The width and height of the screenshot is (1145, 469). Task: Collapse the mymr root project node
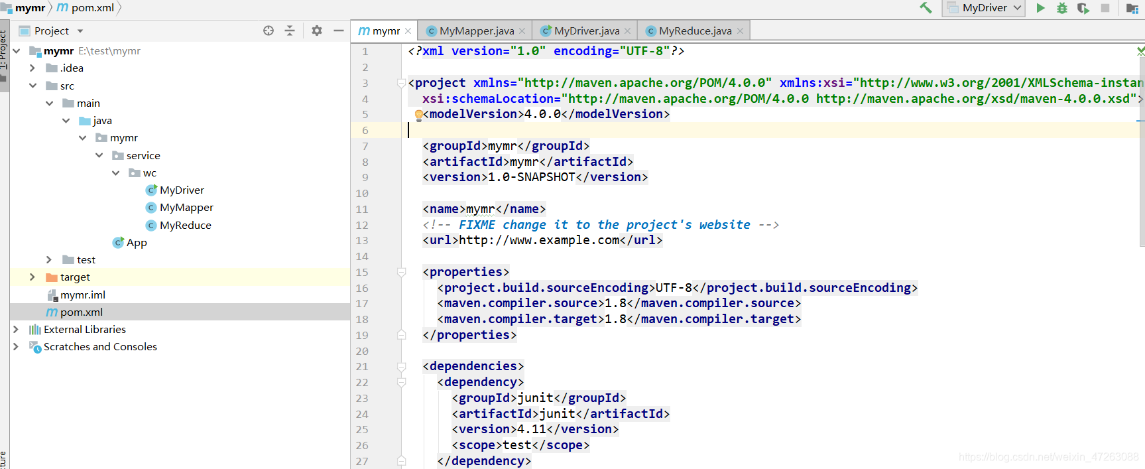click(x=17, y=51)
